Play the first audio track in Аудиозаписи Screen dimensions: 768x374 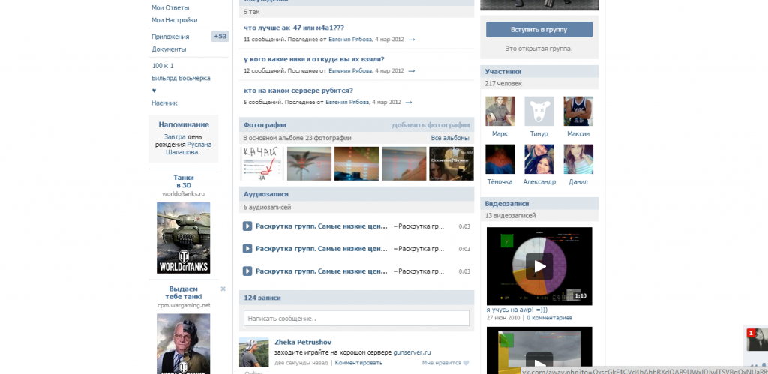[x=247, y=226]
